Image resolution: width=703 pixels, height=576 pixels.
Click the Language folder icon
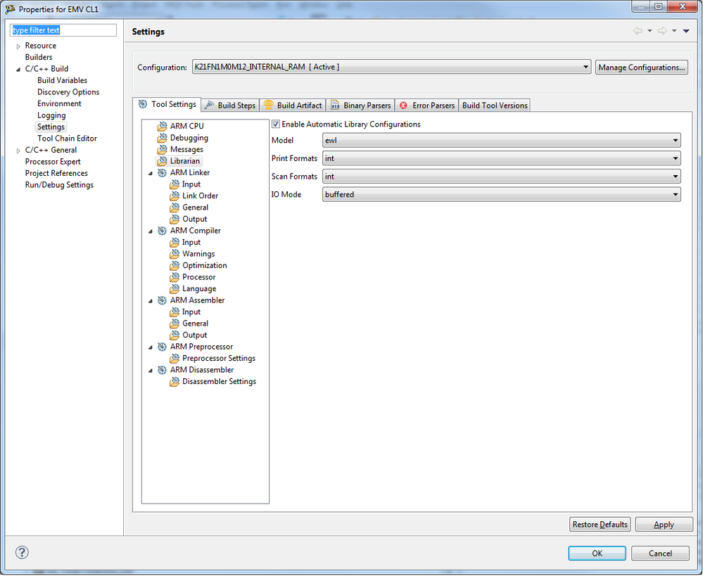(175, 289)
